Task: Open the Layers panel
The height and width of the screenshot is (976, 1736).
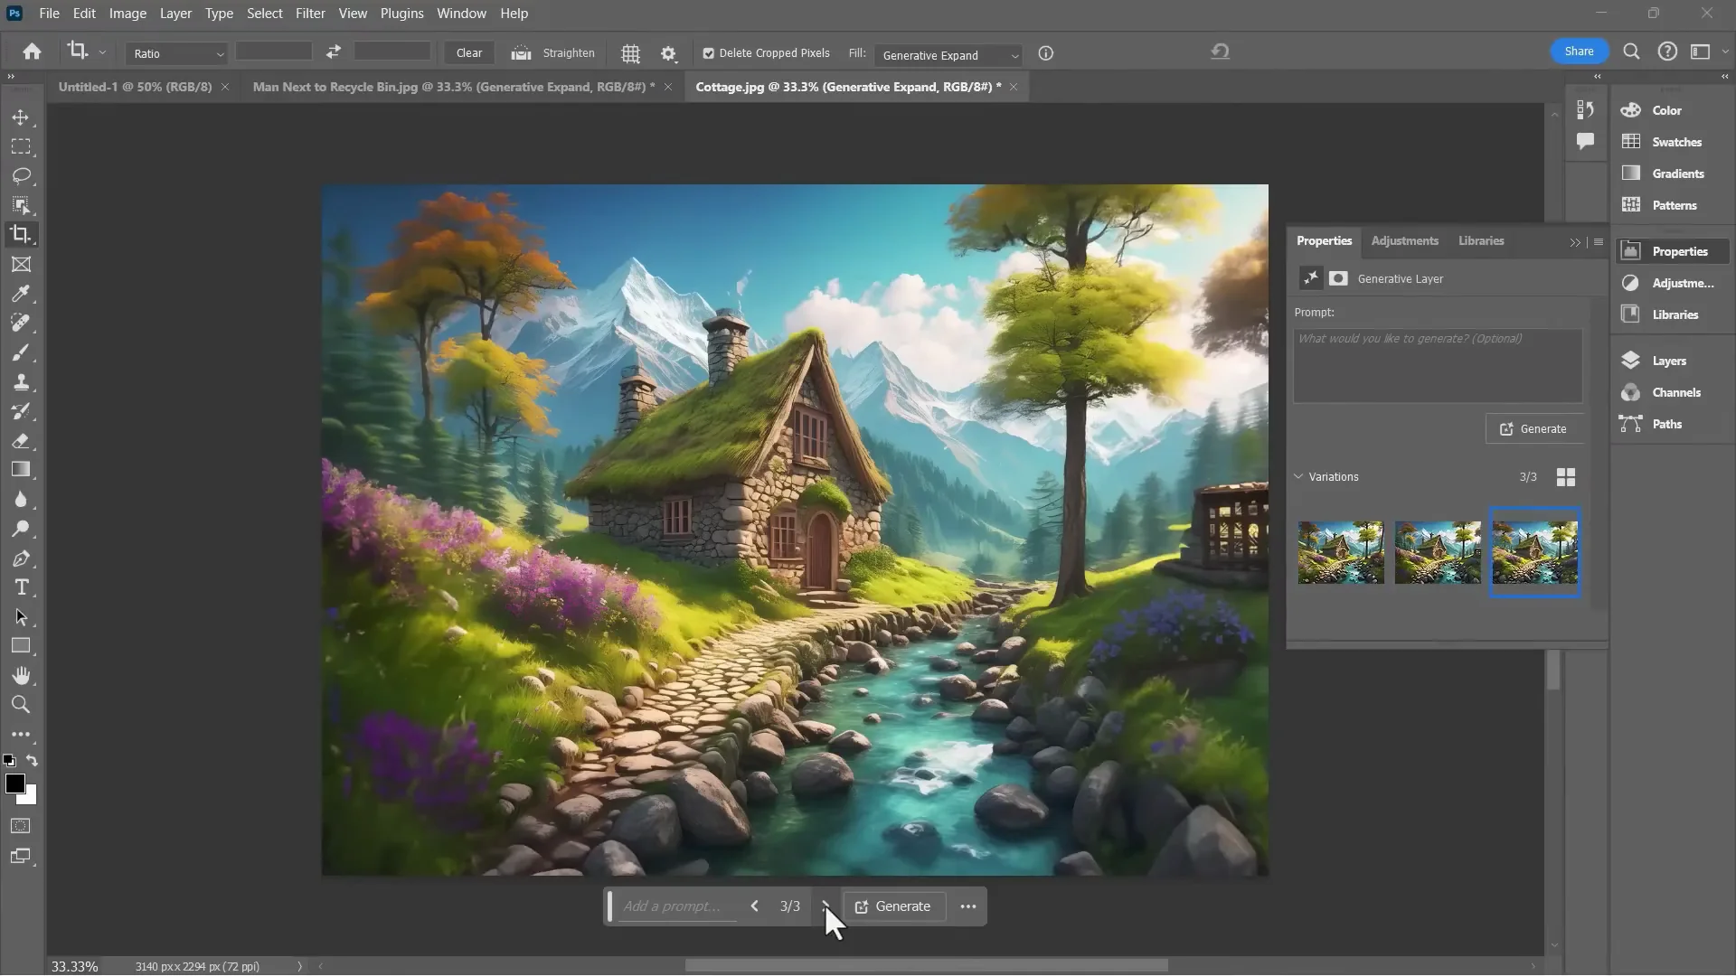Action: tap(1666, 360)
